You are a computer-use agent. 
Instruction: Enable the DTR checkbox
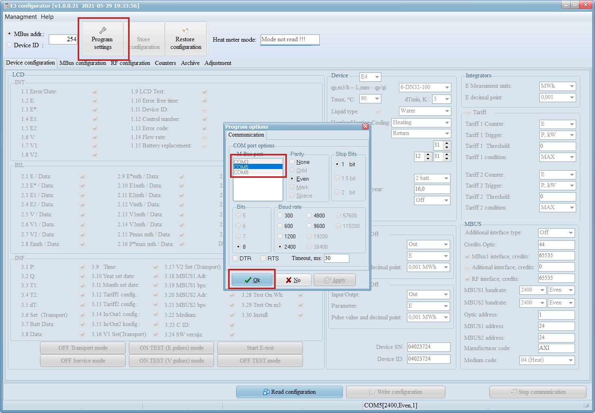pos(236,258)
